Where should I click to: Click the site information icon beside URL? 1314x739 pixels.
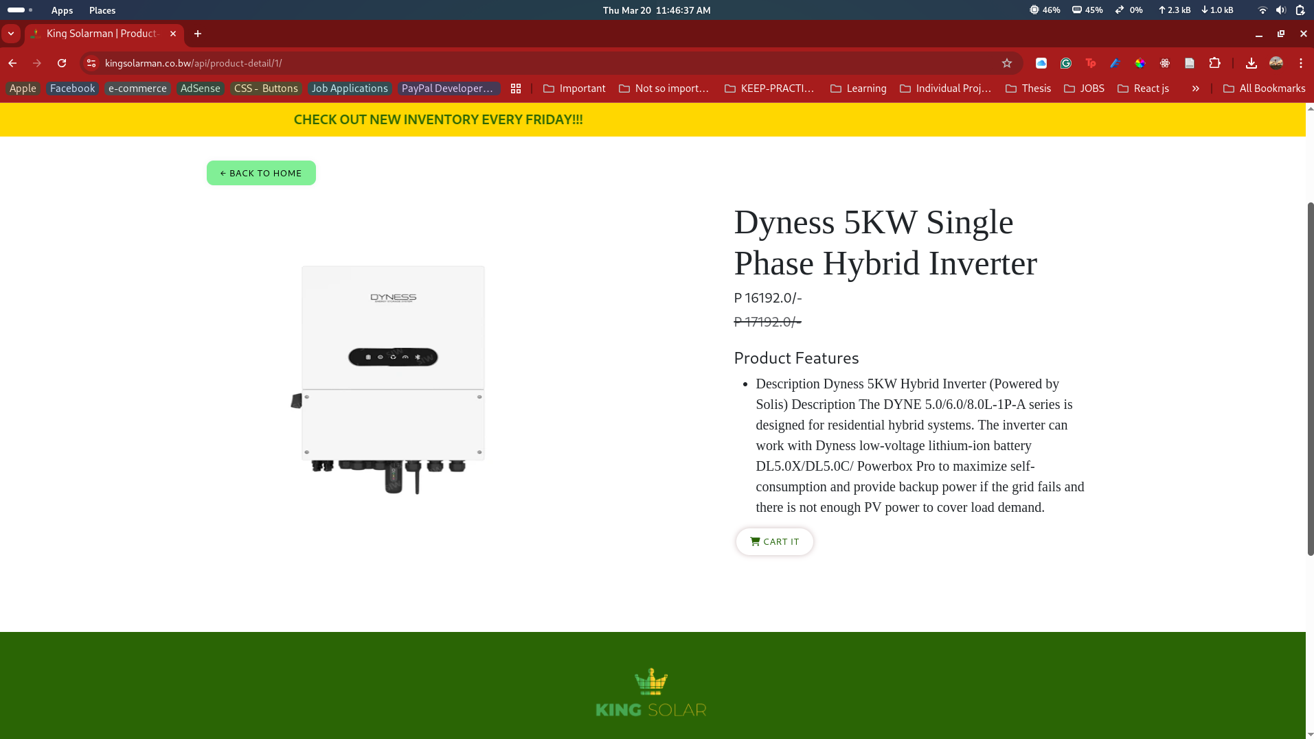91,63
